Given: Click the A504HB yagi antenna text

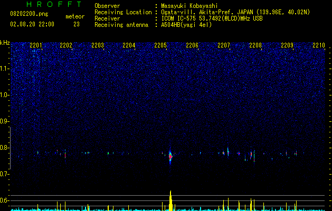Looking at the screenshot, I should coord(186,25).
